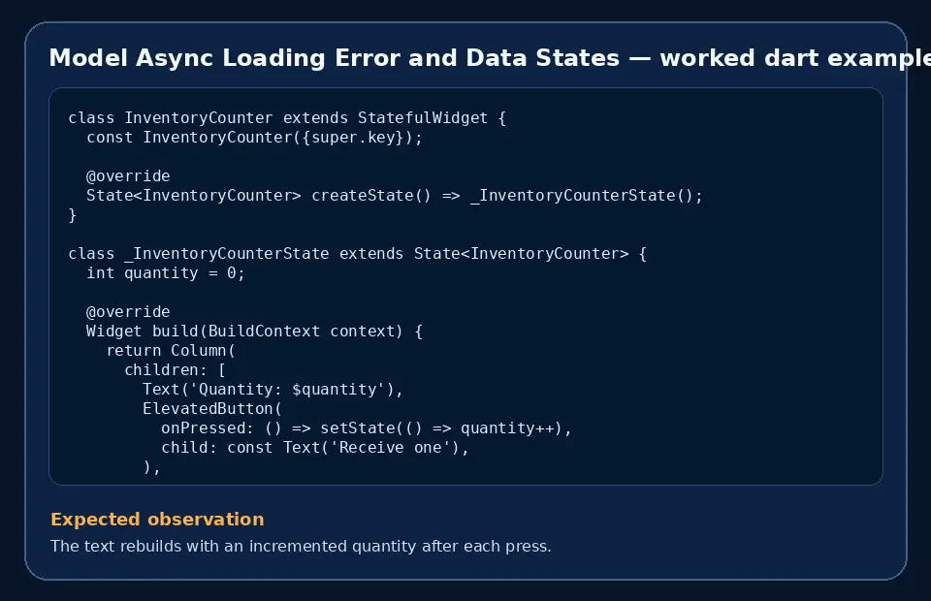Click the line 'onPressed: () => setState(() => quantity++),'
This screenshot has width=931, height=601.
(x=367, y=428)
